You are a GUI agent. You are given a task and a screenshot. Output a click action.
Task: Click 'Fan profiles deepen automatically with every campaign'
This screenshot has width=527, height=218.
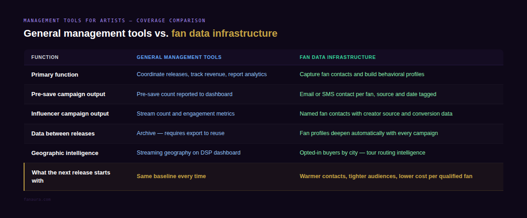pos(369,133)
